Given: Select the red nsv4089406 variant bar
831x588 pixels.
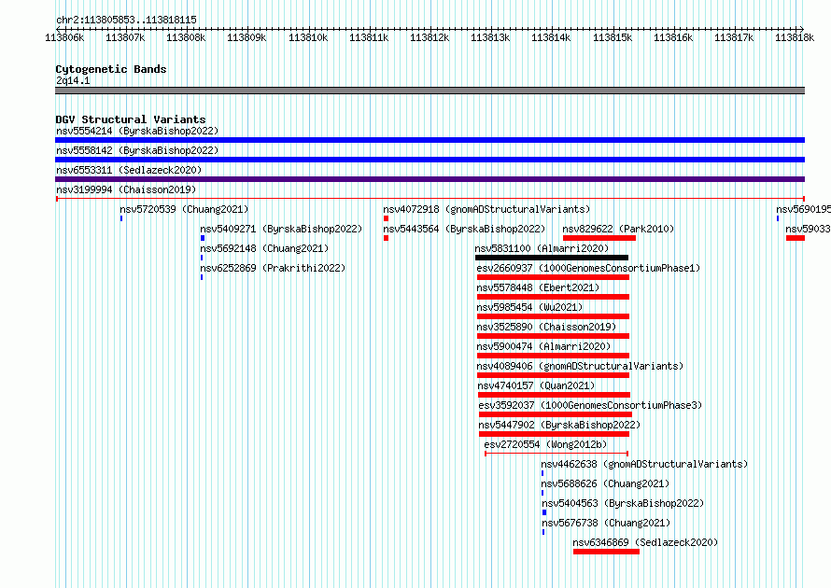Looking at the screenshot, I should coord(554,375).
